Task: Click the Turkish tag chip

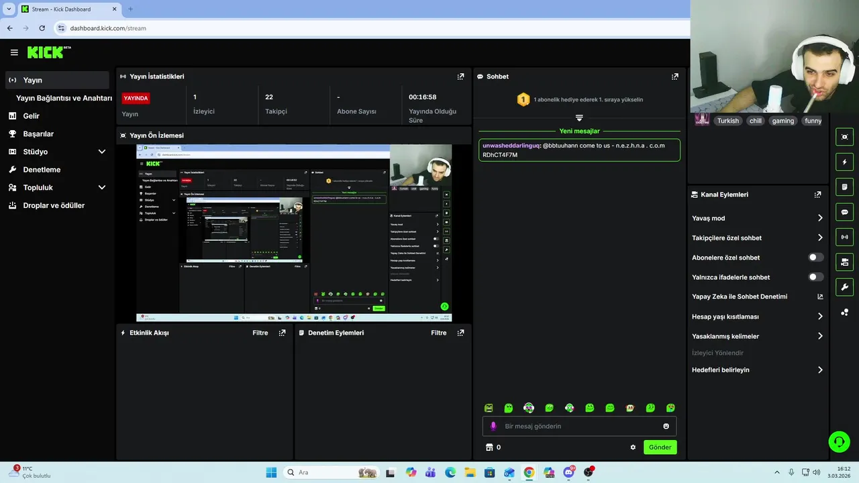Action: (x=727, y=121)
